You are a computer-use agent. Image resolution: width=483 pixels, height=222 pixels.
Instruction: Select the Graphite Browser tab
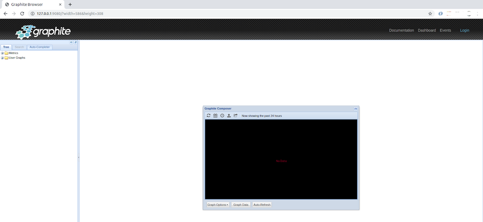[32, 4]
